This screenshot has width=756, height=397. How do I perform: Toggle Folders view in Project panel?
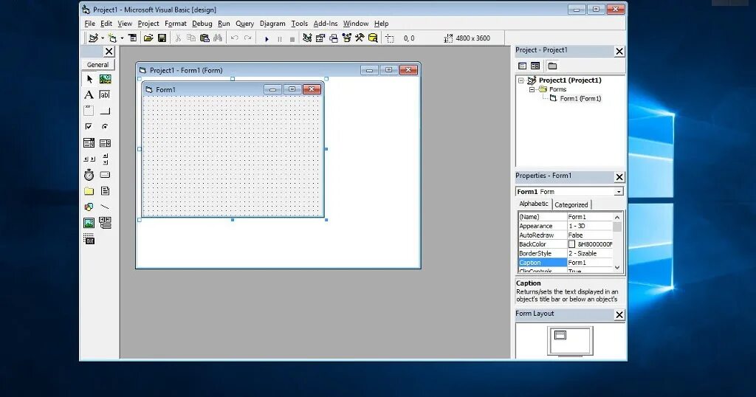552,66
